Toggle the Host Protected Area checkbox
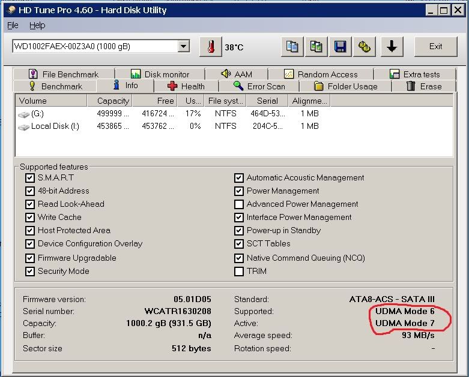The image size is (469, 377). click(x=30, y=230)
